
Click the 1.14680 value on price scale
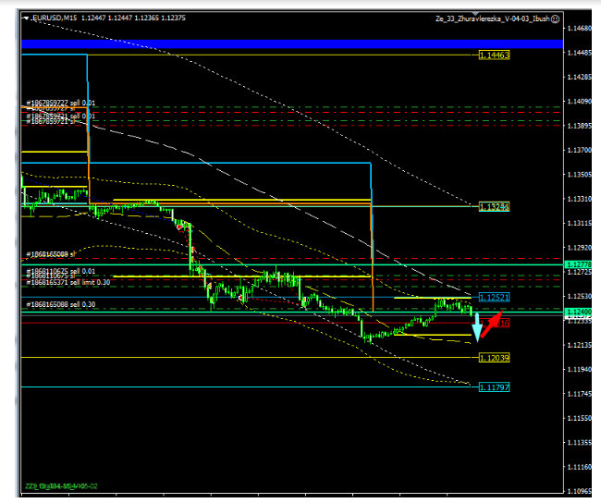tap(580, 29)
